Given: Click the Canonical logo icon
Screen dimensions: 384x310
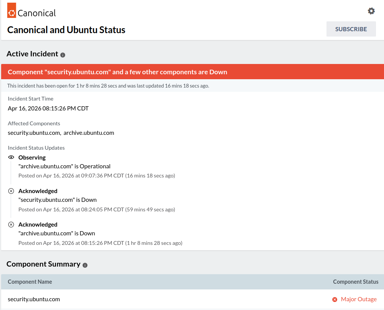Looking at the screenshot, I should (11, 10).
